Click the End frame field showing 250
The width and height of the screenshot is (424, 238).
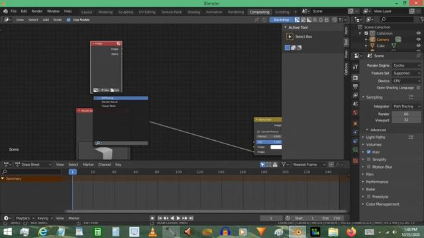[x=331, y=218]
